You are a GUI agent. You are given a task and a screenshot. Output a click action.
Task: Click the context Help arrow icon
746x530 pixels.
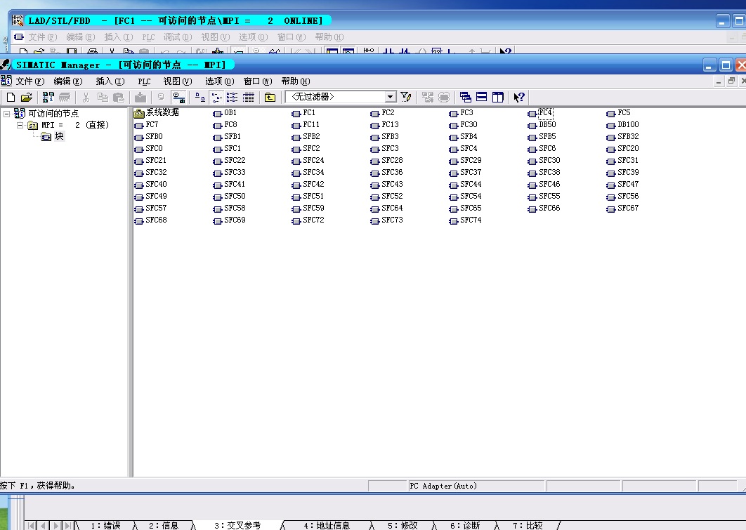pos(519,98)
